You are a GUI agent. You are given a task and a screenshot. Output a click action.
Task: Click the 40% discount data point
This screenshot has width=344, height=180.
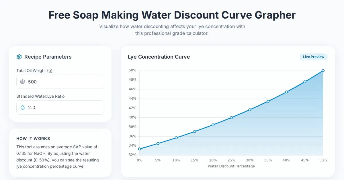pos(286,92)
